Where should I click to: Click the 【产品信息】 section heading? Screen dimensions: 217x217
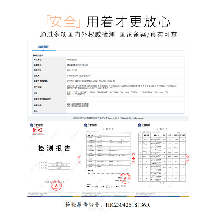point(38,55)
